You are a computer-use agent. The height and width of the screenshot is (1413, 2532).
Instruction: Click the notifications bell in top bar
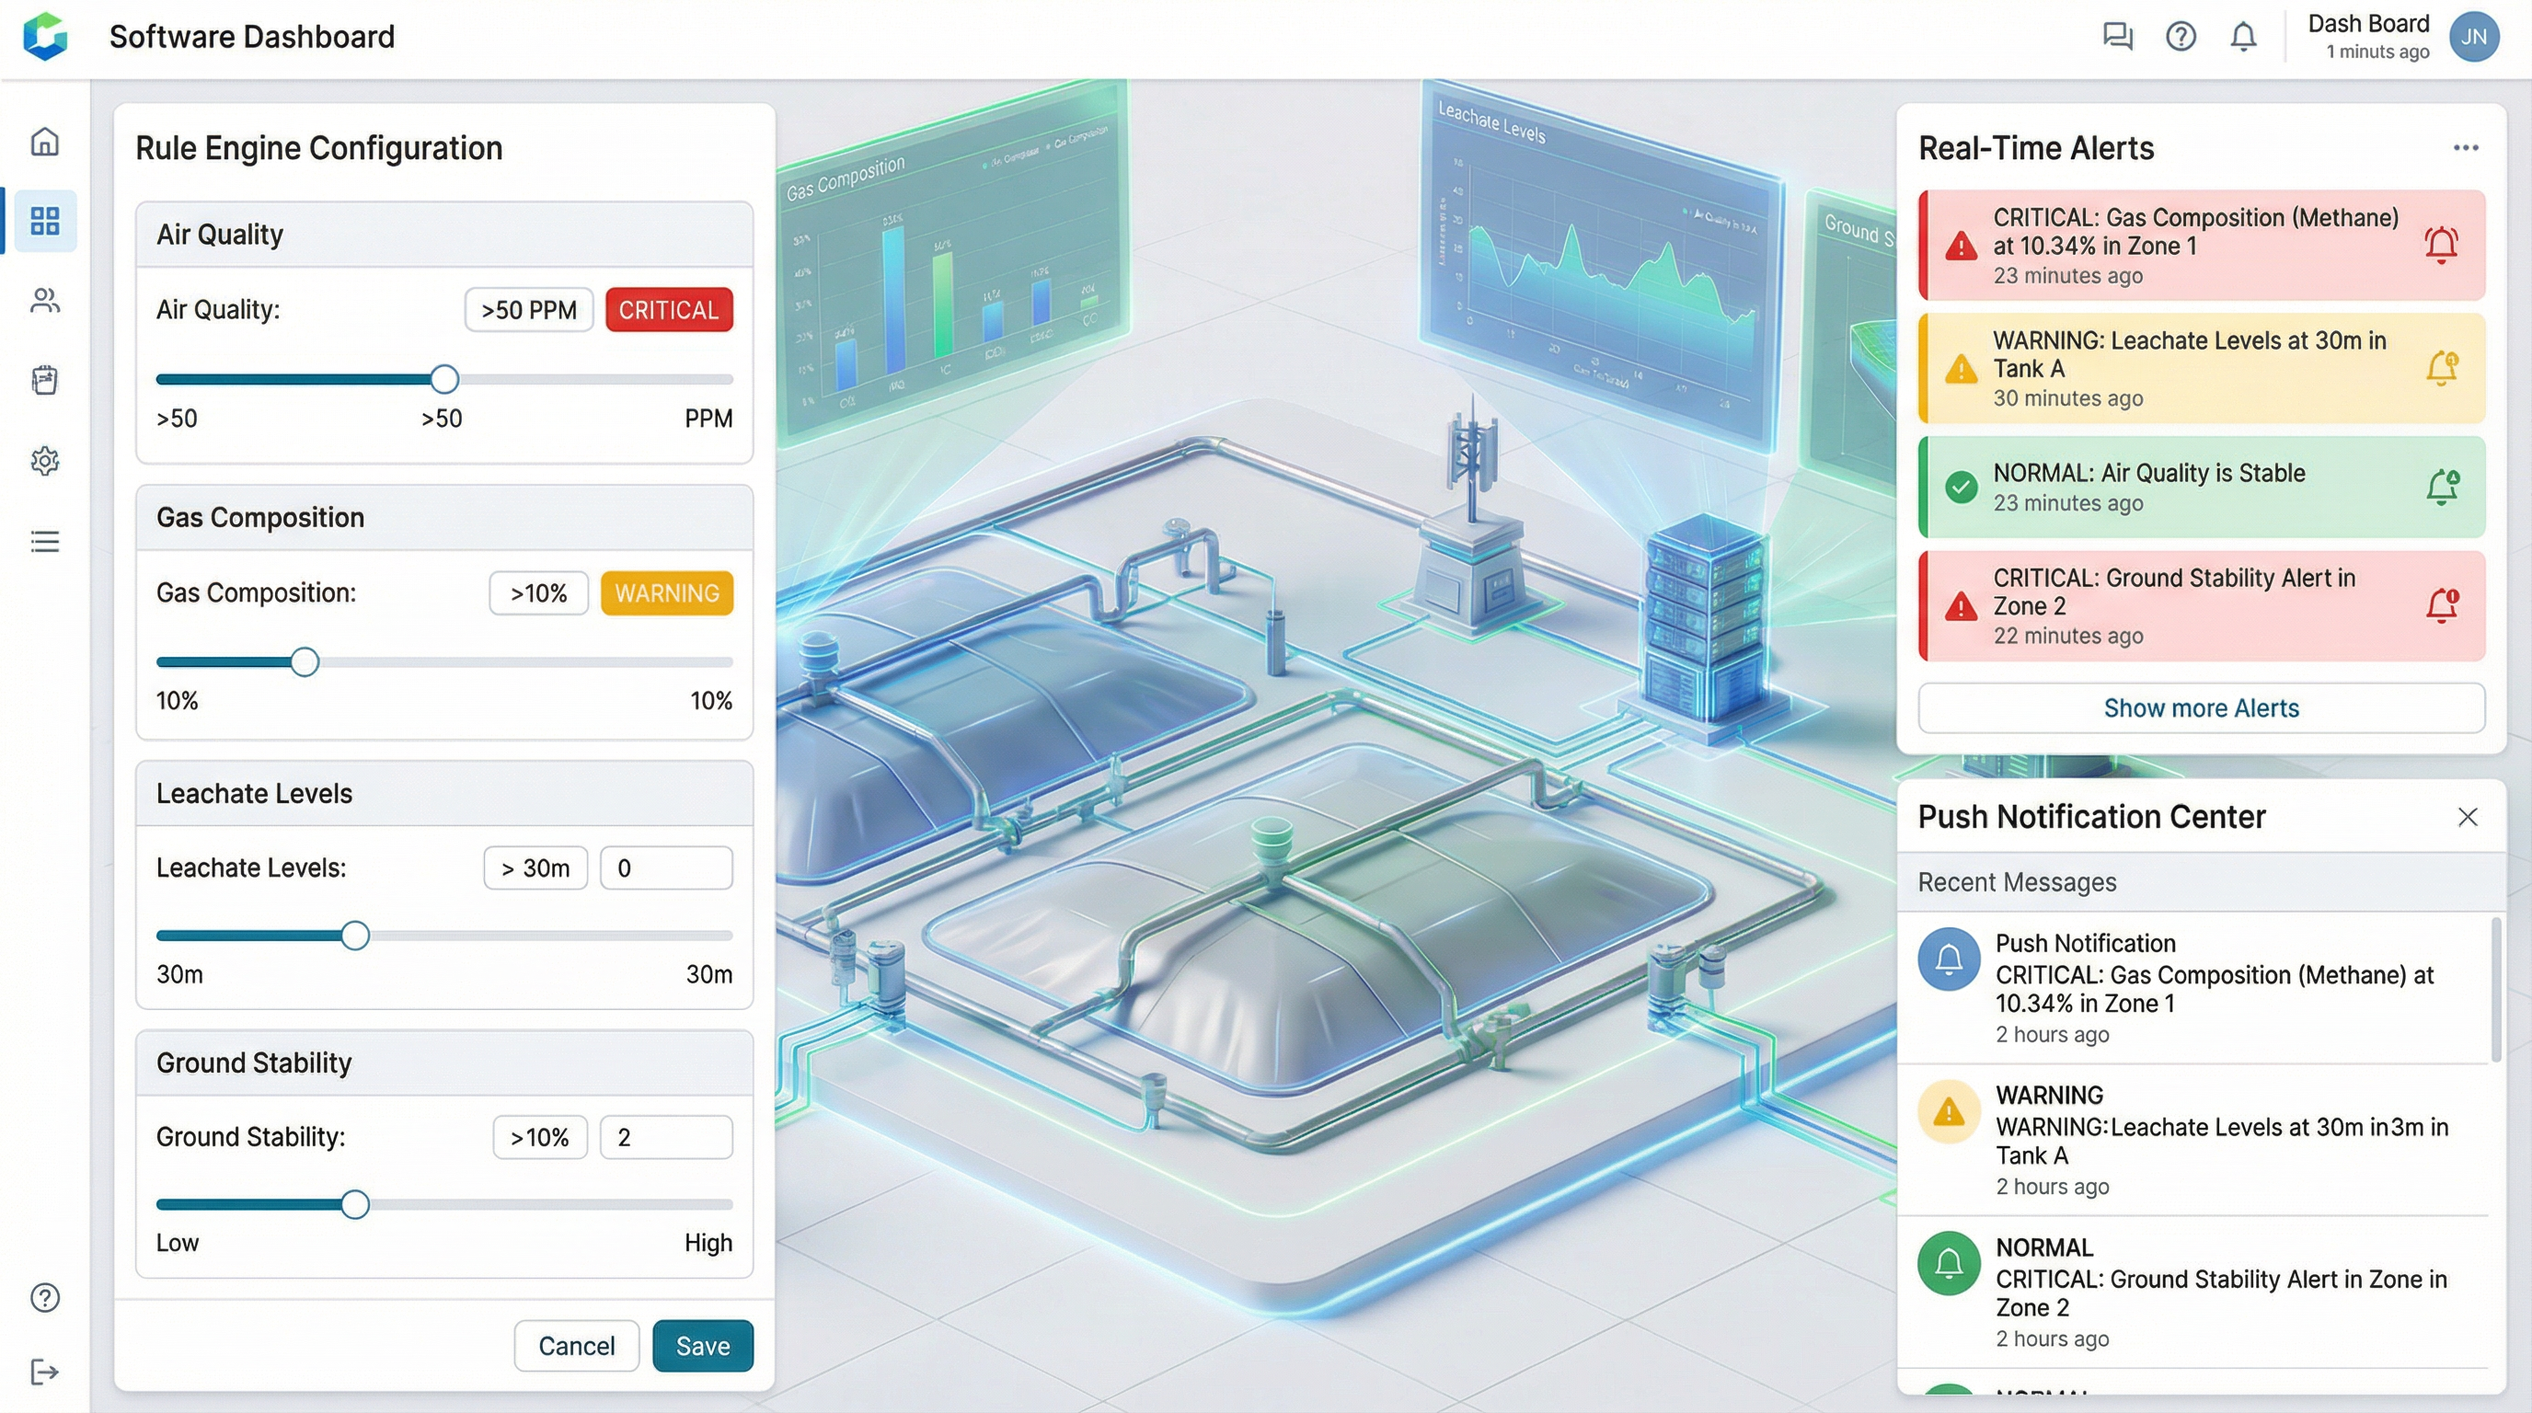(x=2243, y=37)
